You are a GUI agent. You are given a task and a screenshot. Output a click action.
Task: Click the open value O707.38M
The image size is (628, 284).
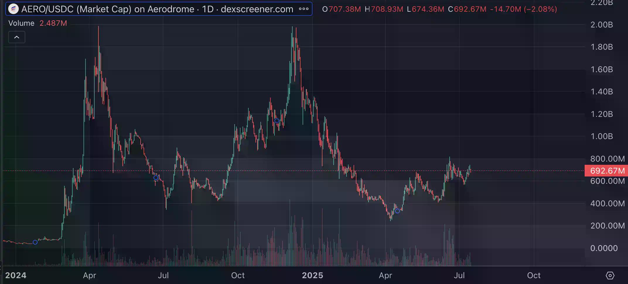(x=342, y=9)
